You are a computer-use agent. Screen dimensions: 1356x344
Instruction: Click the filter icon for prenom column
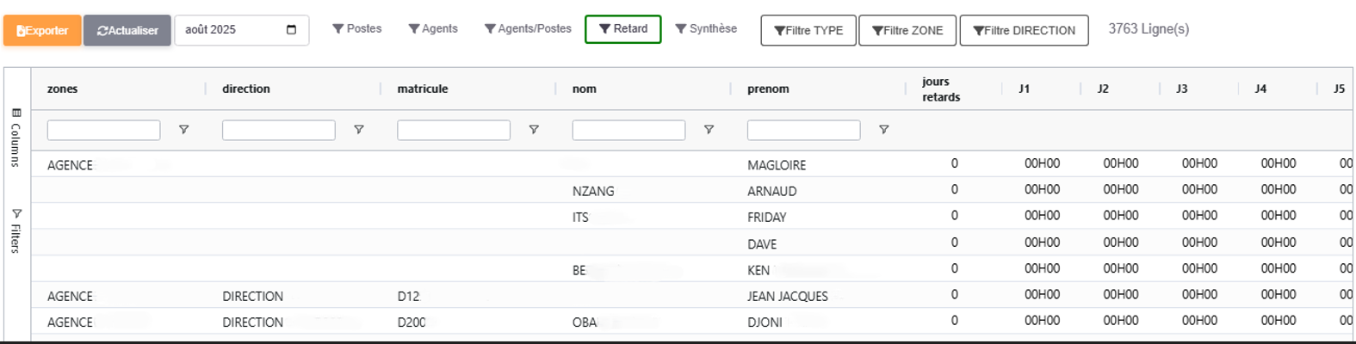(x=883, y=130)
